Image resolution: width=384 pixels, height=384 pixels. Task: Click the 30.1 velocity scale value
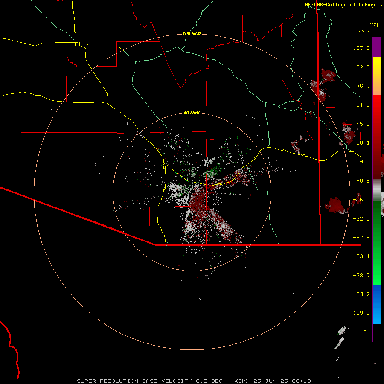[363, 143]
